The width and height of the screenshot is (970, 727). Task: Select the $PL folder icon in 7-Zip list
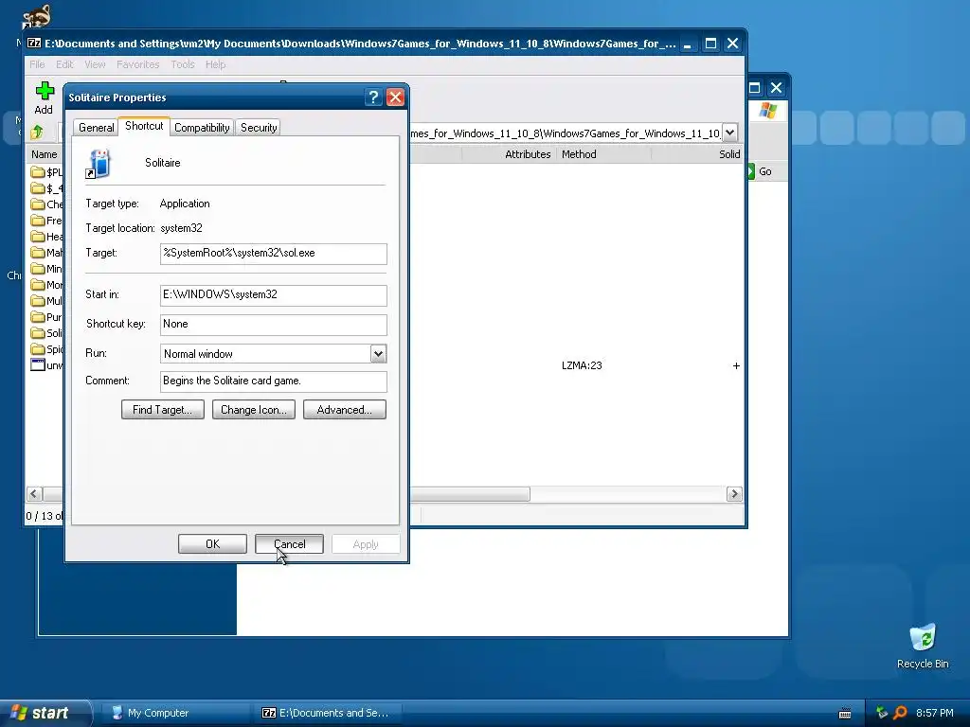pyautogui.click(x=38, y=172)
